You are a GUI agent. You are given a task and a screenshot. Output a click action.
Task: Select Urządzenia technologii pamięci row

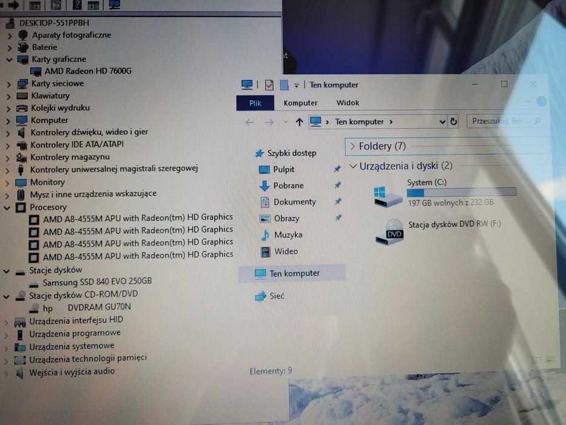[x=88, y=359]
